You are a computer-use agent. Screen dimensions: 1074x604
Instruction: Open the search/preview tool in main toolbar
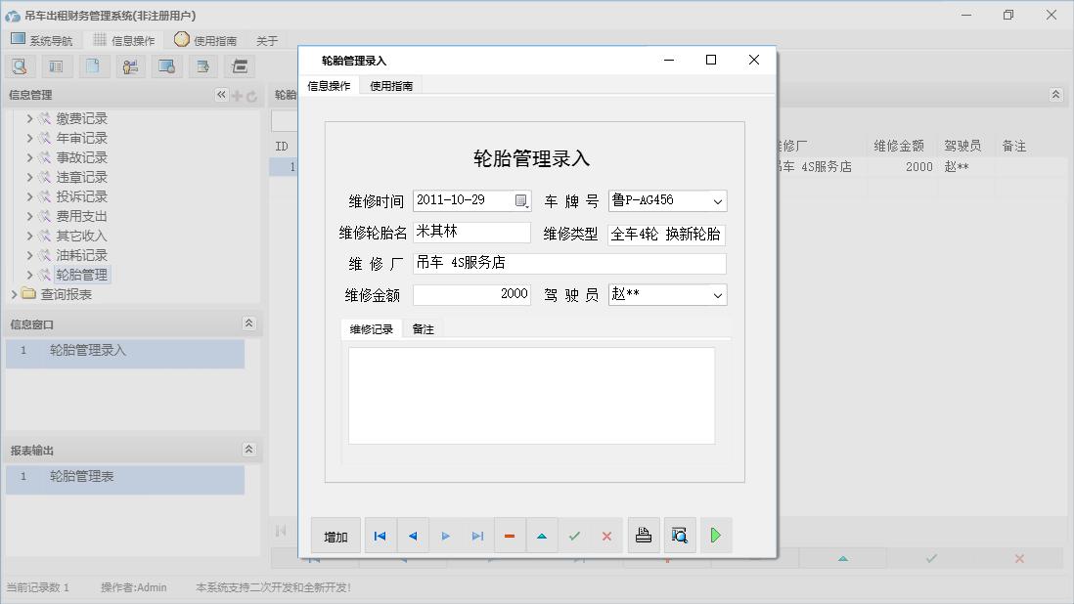(21, 65)
